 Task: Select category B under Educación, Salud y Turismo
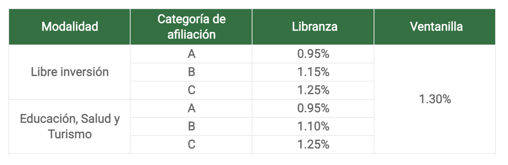pos(191,126)
